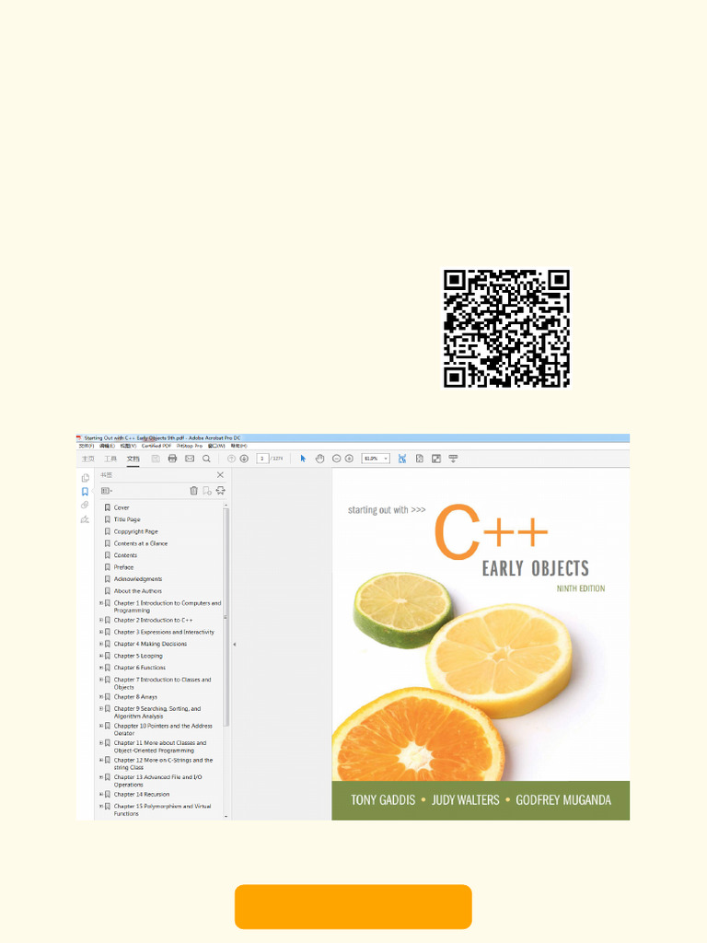Click the blue fit-width scrolling icon

(x=402, y=459)
